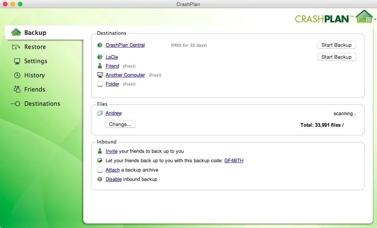Click the Friend destination link
The image size is (377, 228).
click(112, 66)
